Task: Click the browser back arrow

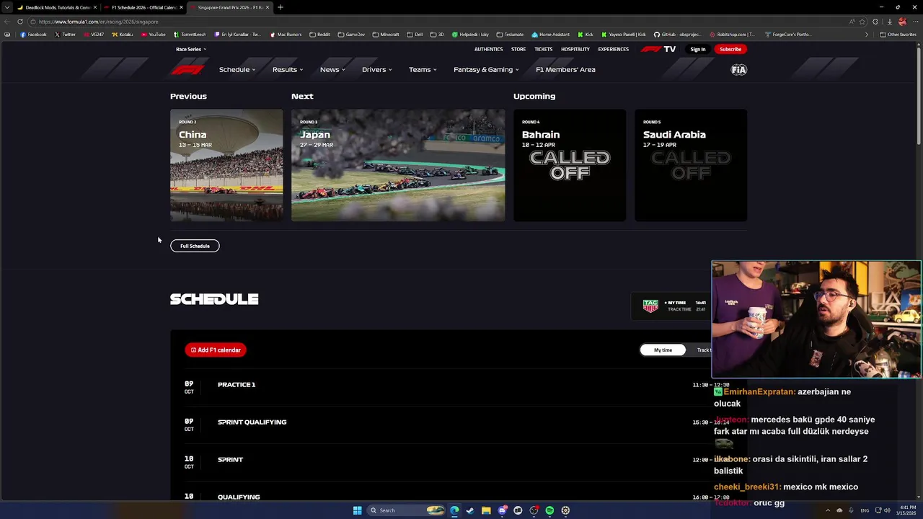Action: click(7, 22)
